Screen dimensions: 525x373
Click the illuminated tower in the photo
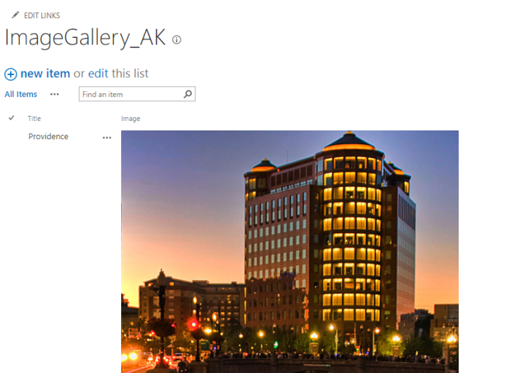point(350,234)
